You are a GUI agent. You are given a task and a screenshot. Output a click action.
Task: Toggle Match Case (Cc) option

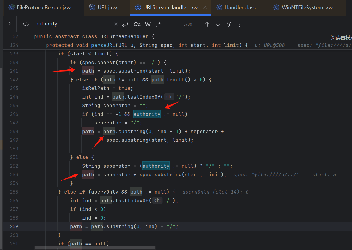pyautogui.click(x=137, y=24)
